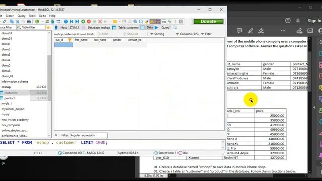Open the blue Help question-mark icon
The width and height of the screenshot is (322, 181).
coord(66,21)
